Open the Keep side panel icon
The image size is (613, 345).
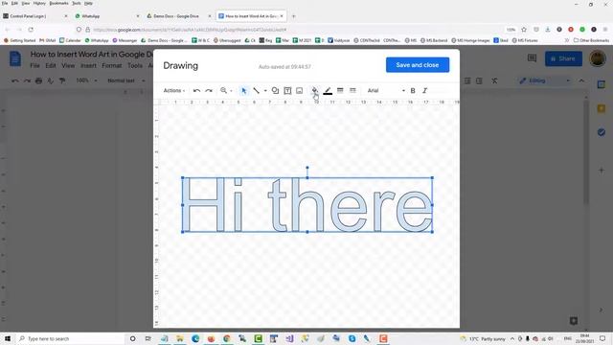(x=602, y=108)
